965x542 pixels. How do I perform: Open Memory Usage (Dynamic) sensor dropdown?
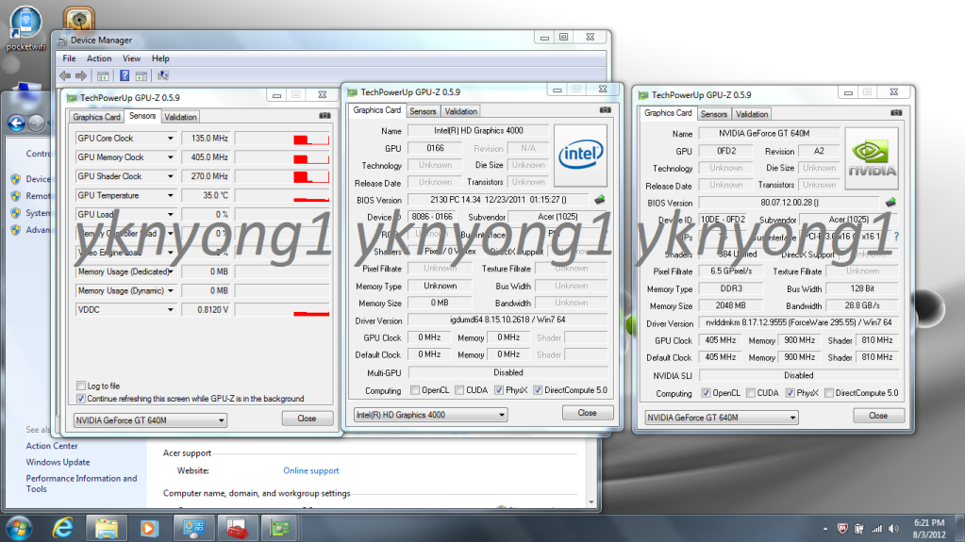[x=171, y=291]
